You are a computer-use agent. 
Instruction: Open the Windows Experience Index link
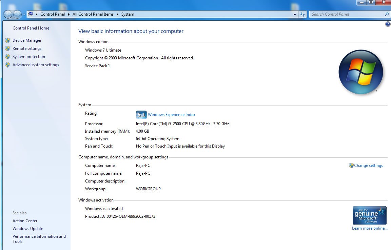(172, 115)
